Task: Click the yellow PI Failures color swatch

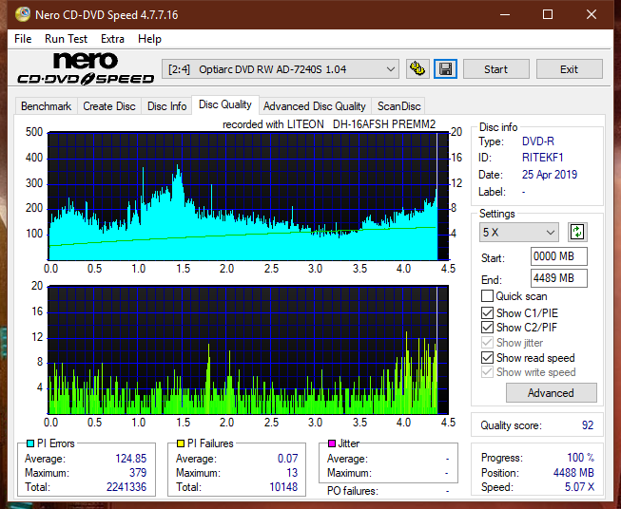Action: [x=181, y=443]
